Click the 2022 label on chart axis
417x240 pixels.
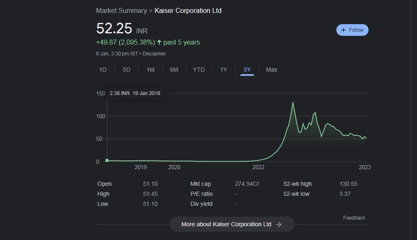pyautogui.click(x=258, y=167)
